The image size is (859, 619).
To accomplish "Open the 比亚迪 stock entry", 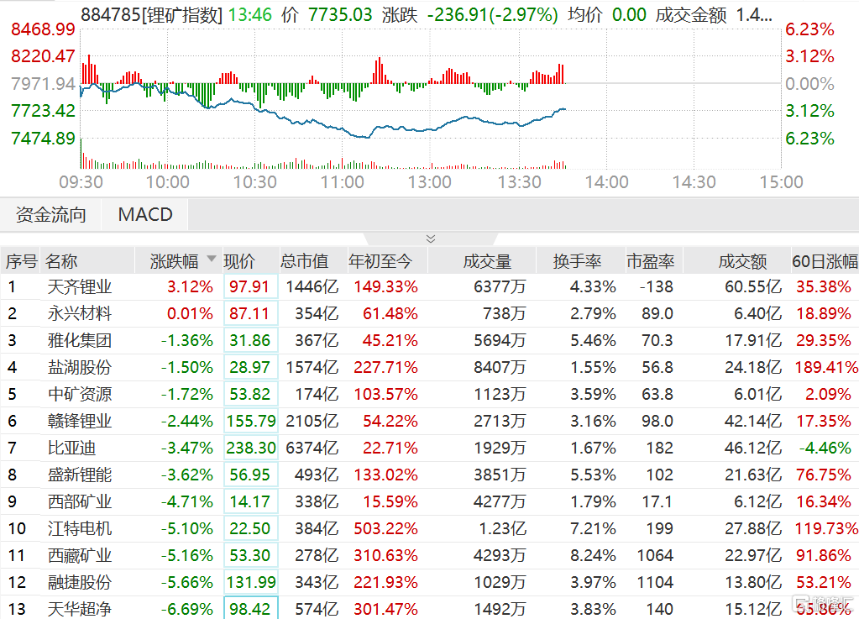I will (71, 448).
